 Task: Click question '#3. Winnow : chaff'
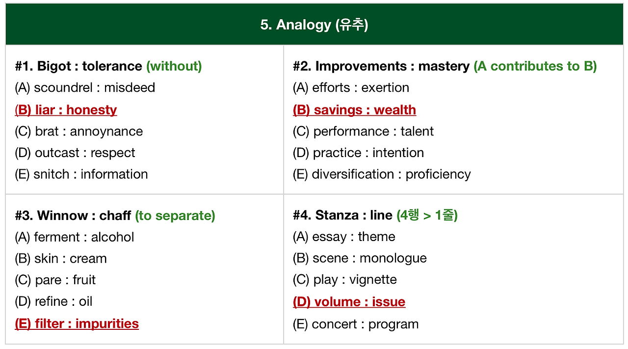click(x=73, y=215)
